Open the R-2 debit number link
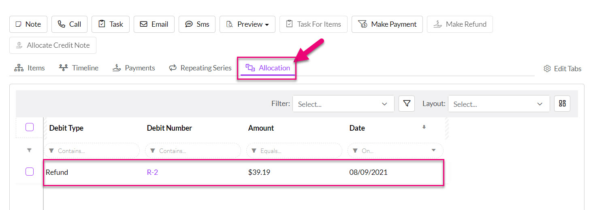The width and height of the screenshot is (593, 210). 152,172
